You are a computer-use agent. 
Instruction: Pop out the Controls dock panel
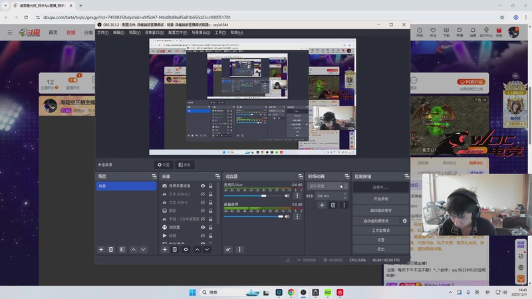tap(406, 176)
